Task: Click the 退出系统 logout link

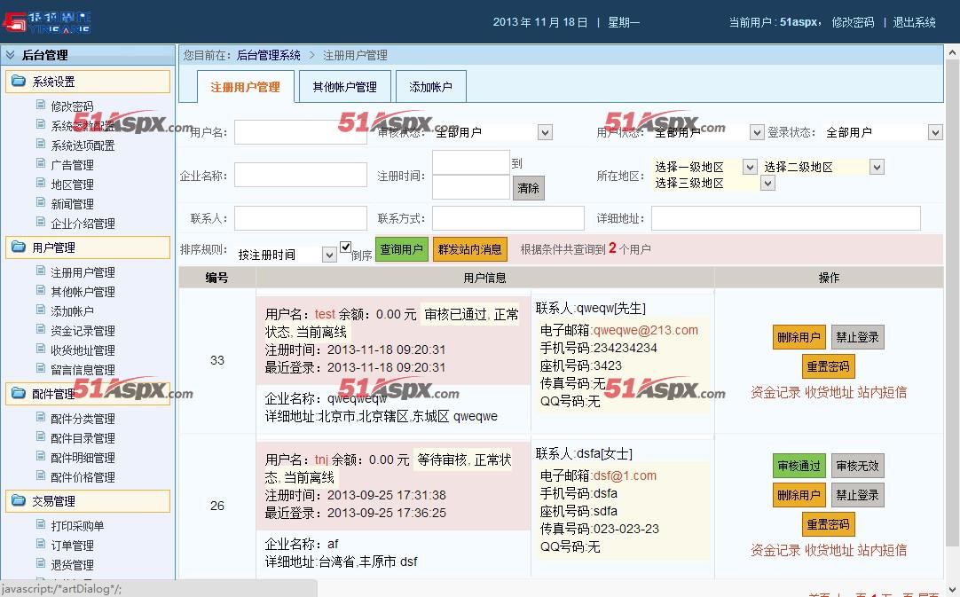Action: 915,22
